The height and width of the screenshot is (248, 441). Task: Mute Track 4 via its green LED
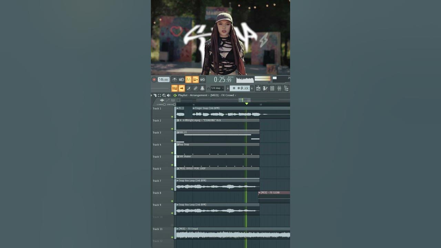coord(172,153)
